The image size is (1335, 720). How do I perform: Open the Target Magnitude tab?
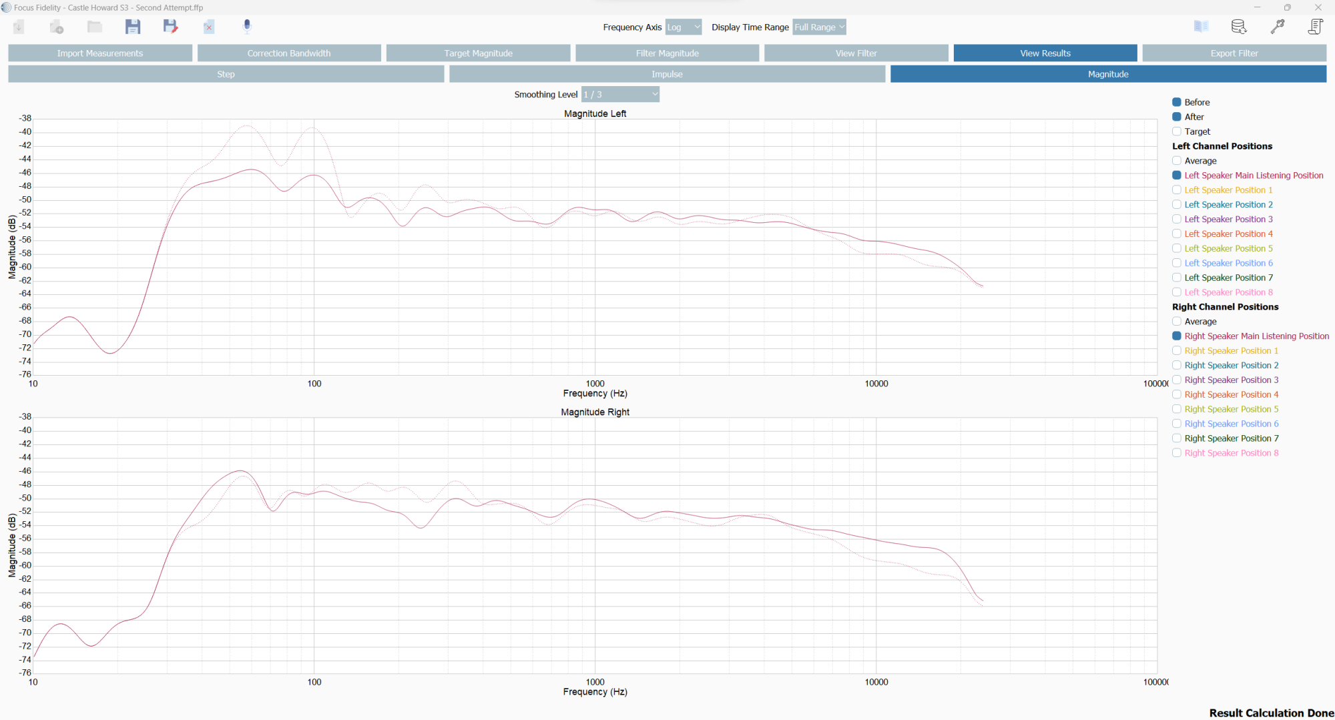479,53
